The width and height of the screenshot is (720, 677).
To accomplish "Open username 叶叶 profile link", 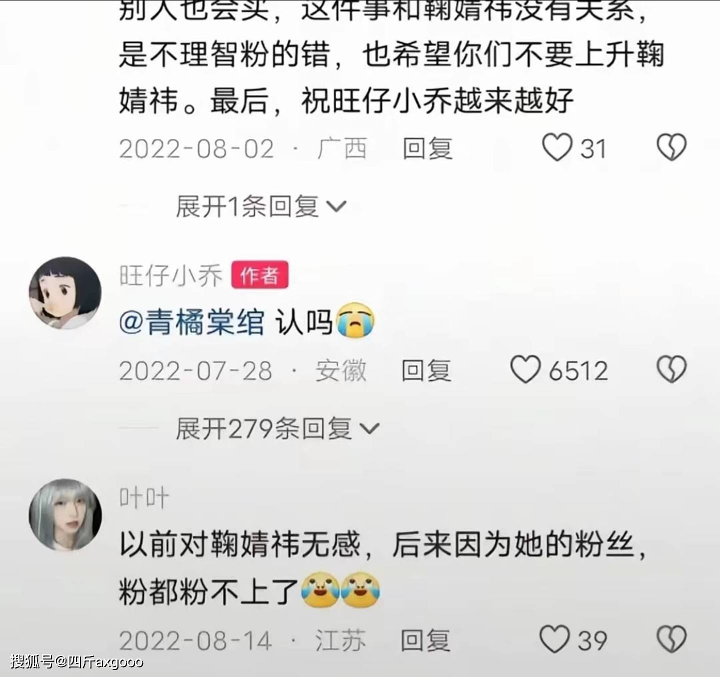I will pos(144,498).
